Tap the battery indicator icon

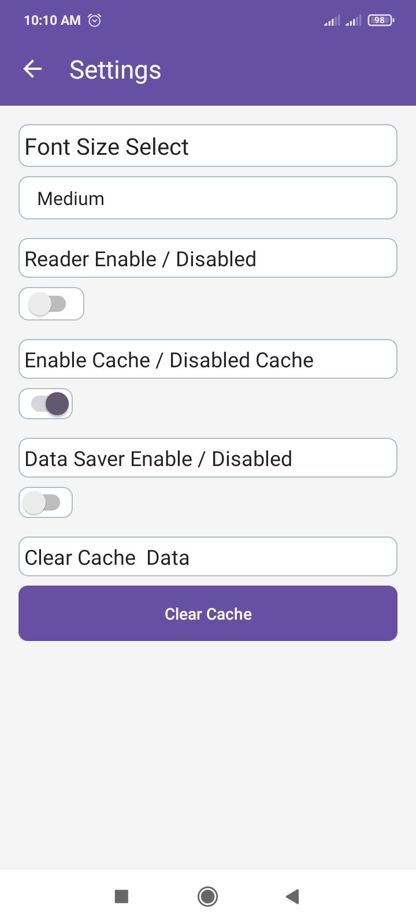tap(380, 20)
